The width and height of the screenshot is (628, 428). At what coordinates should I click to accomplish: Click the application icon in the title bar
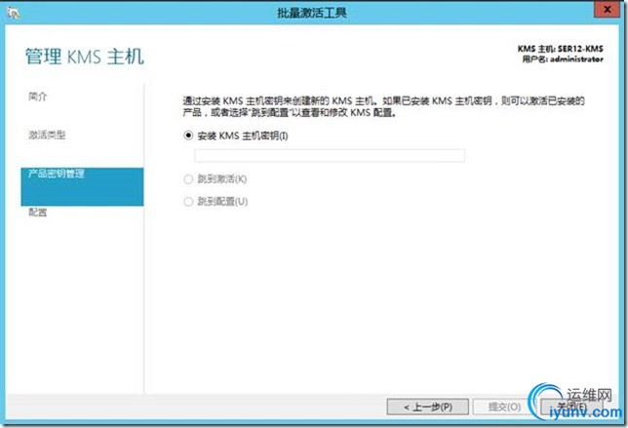point(14,13)
